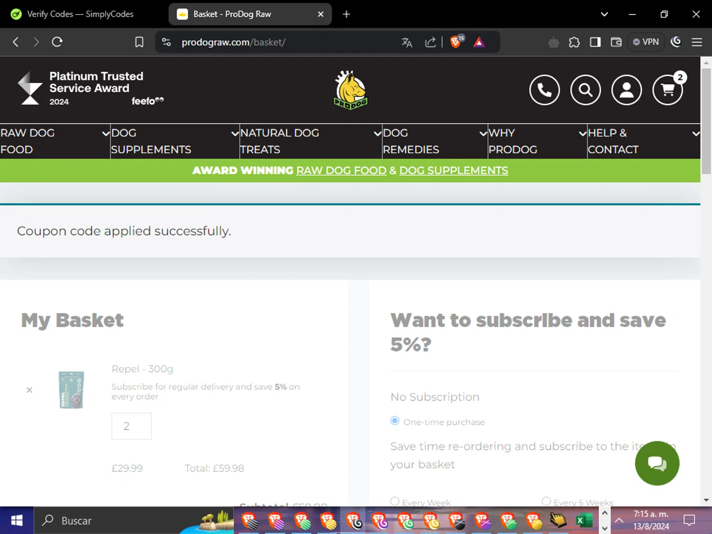
Task: Click the quantity field showing 2
Action: [131, 426]
